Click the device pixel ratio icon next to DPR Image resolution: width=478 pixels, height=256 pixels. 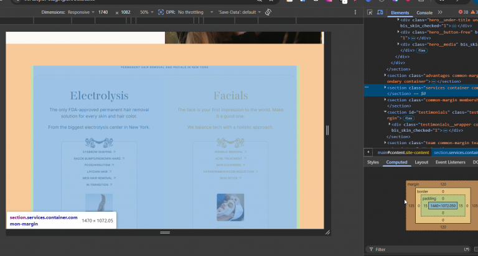click(x=161, y=12)
